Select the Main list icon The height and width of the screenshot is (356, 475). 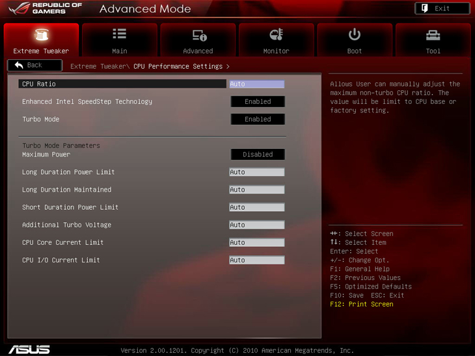(x=119, y=34)
